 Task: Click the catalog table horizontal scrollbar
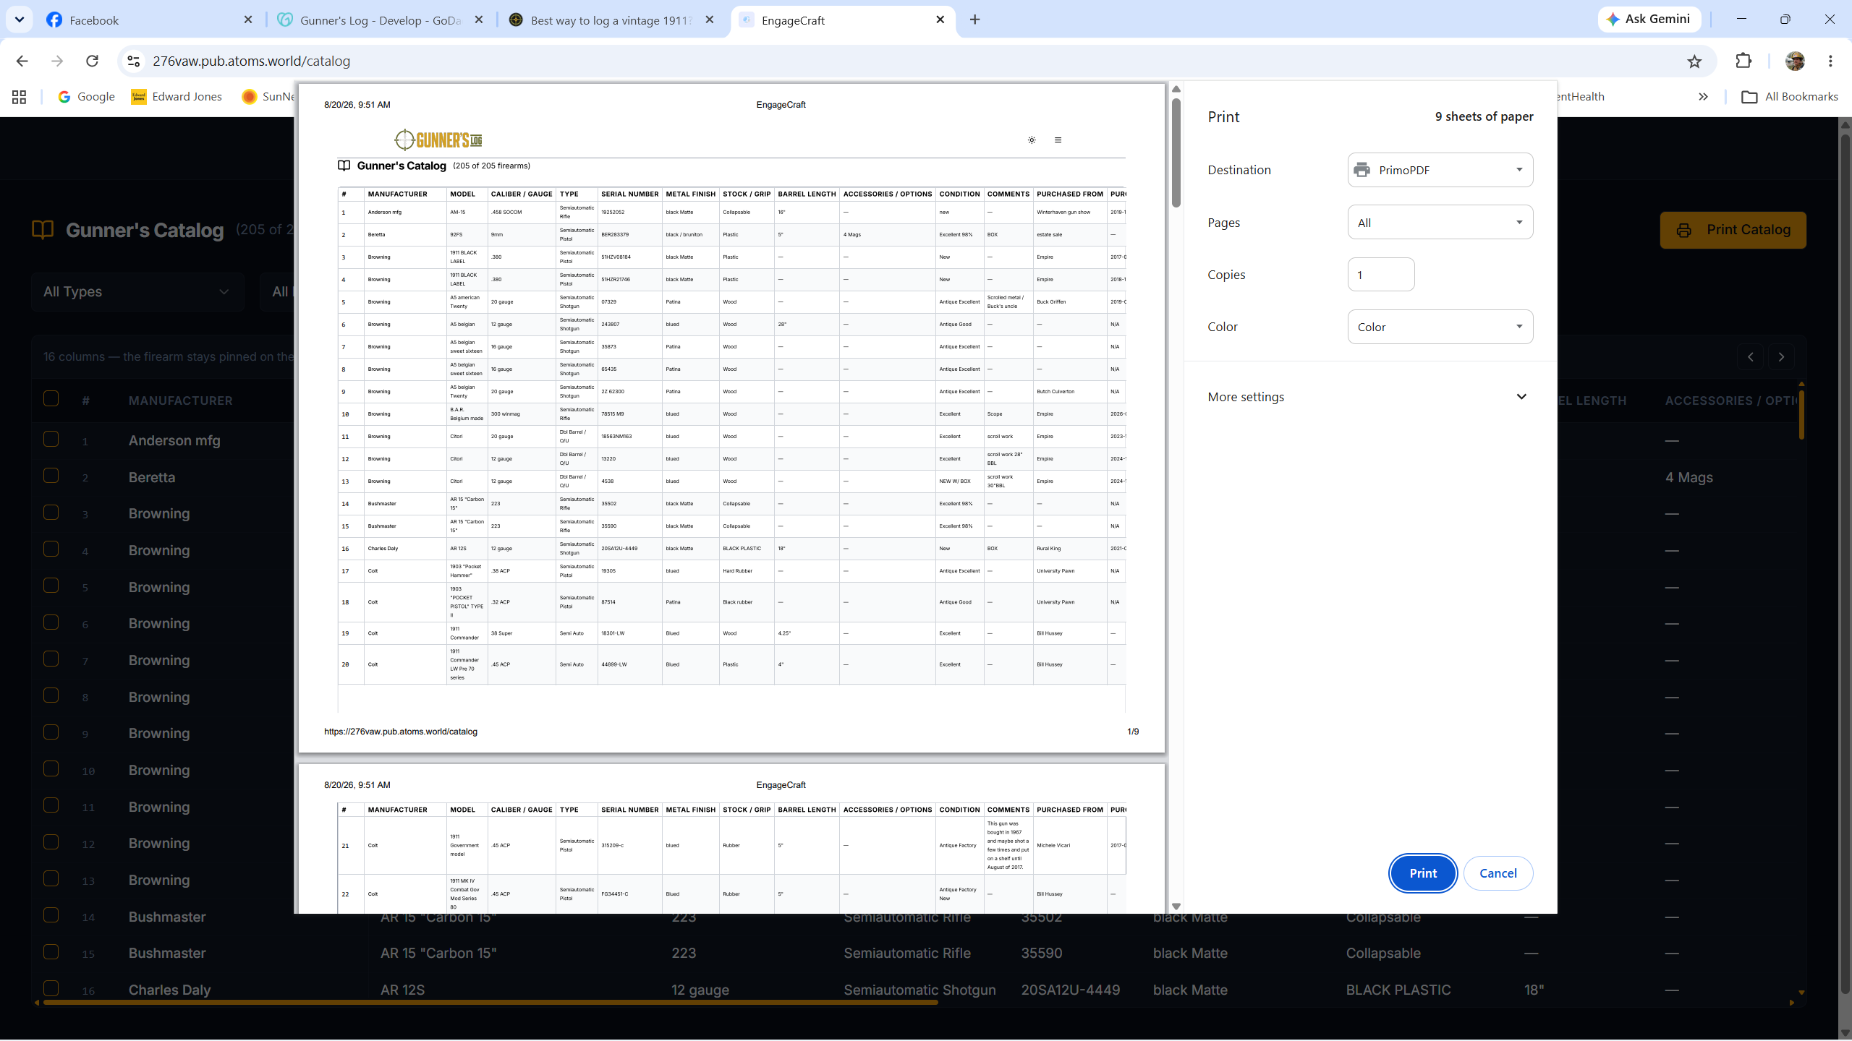point(490,1003)
